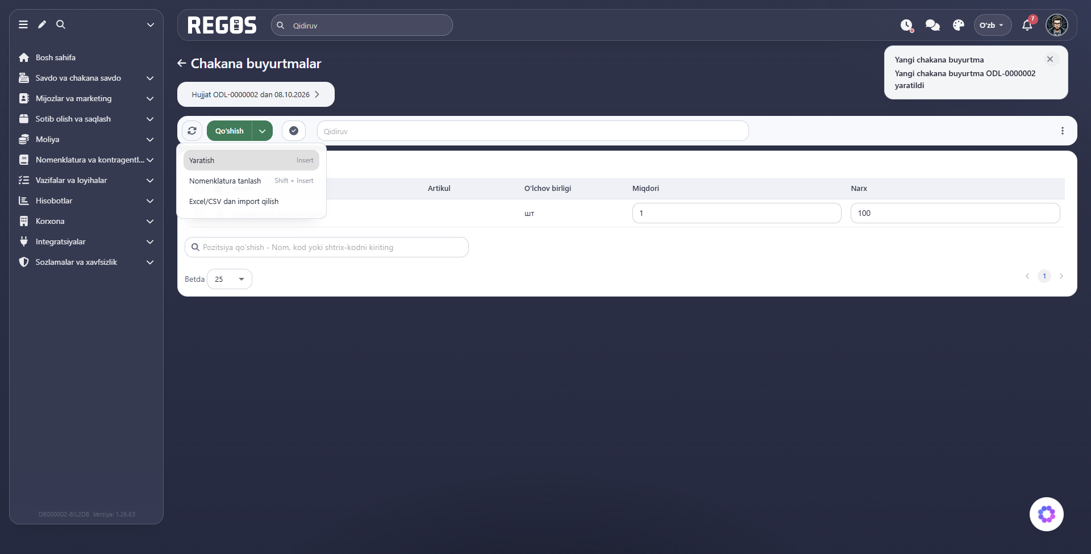Open the floating assistant flower icon
The height and width of the screenshot is (554, 1091).
[1047, 514]
